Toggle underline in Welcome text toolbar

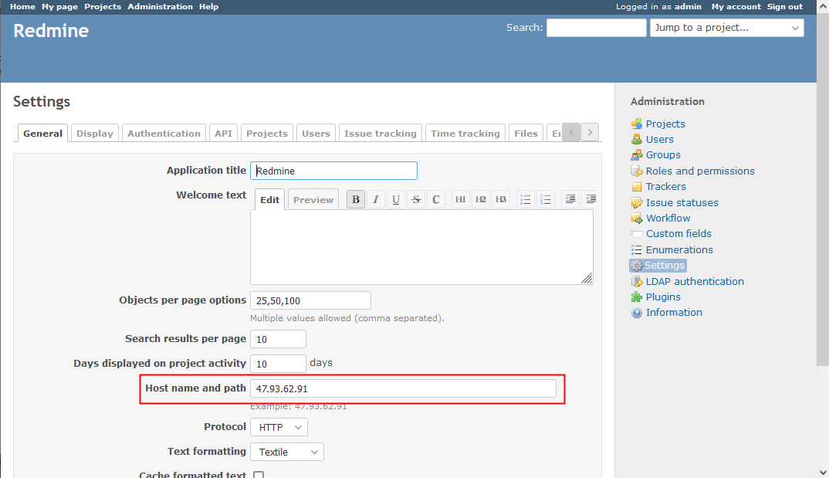396,199
